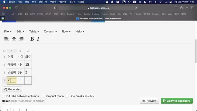Open the Apple menu logo
Viewport: 197px width, 111px height.
click(4, 2)
